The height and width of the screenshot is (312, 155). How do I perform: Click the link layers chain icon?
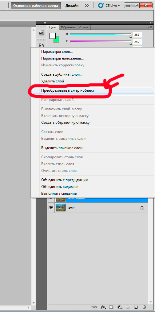93,307
